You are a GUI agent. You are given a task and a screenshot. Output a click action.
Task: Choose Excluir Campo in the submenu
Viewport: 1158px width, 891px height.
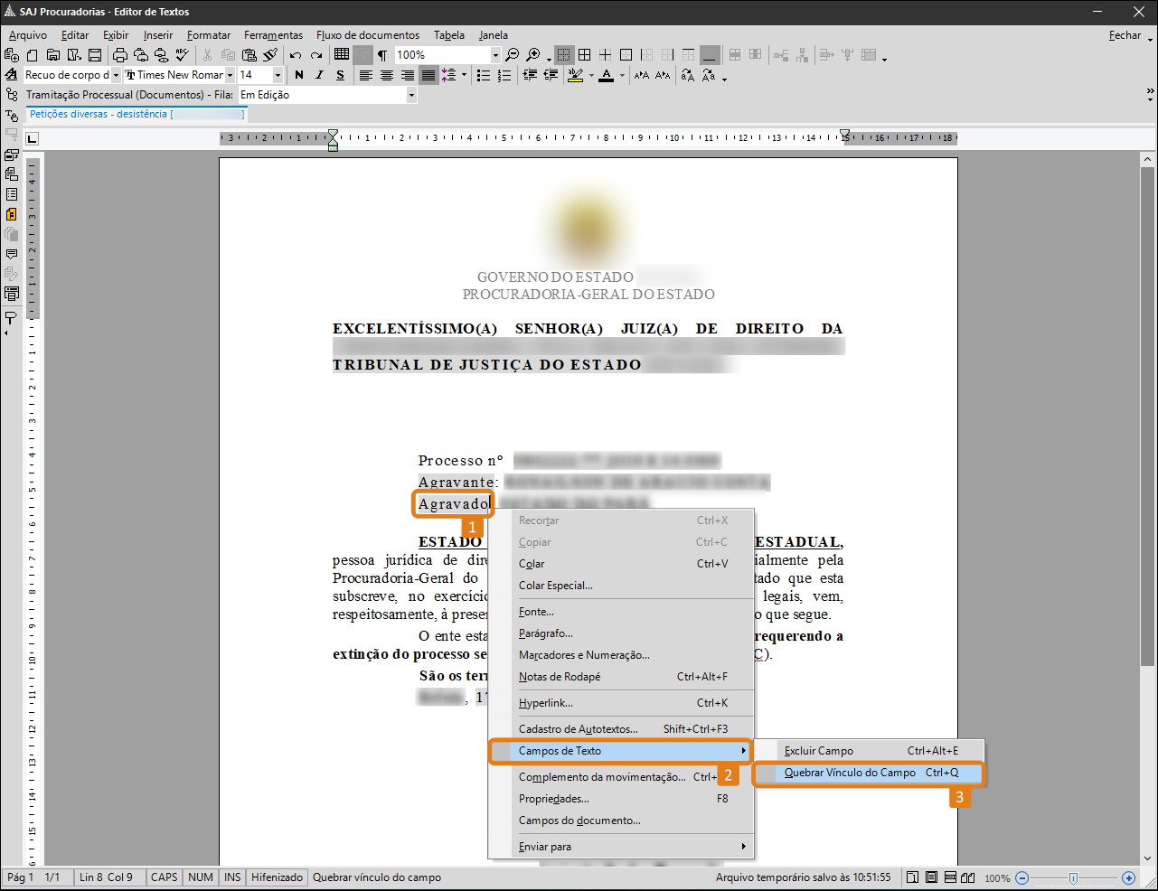click(819, 751)
